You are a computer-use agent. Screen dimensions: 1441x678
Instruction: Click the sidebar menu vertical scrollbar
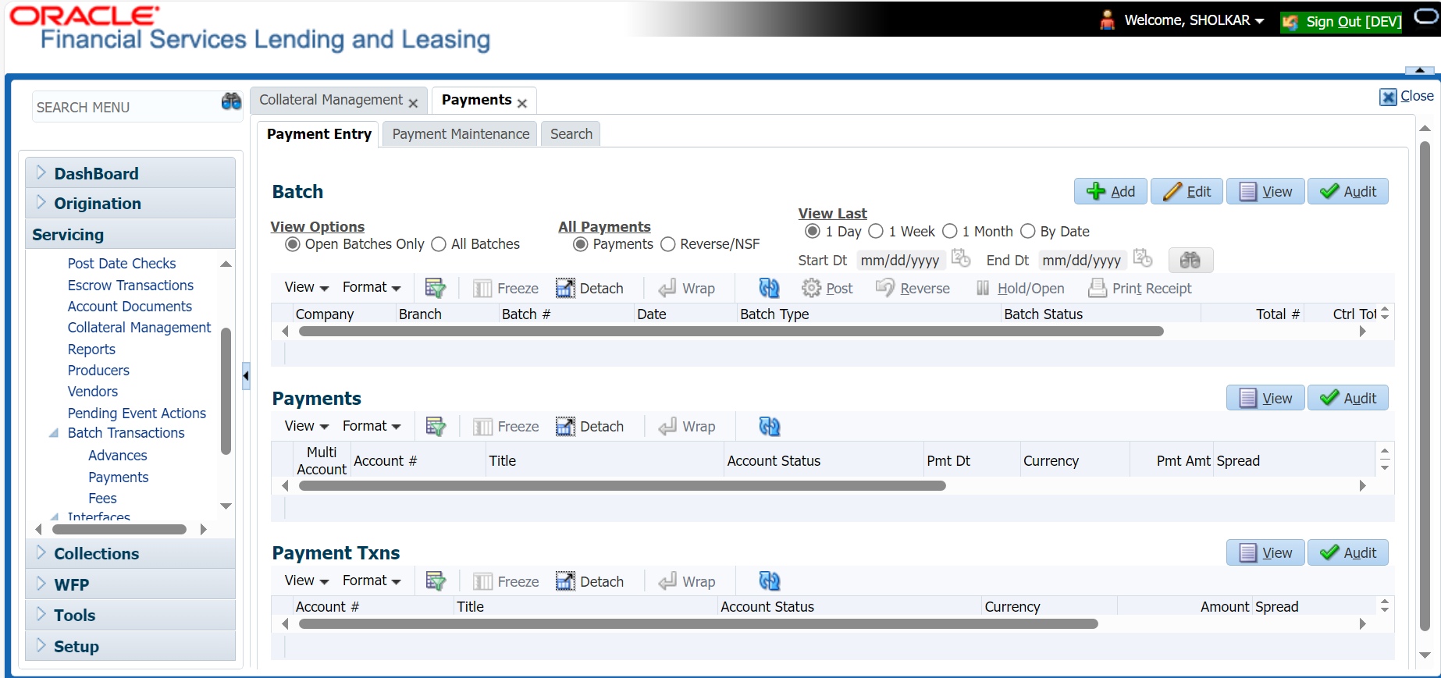[x=226, y=391]
